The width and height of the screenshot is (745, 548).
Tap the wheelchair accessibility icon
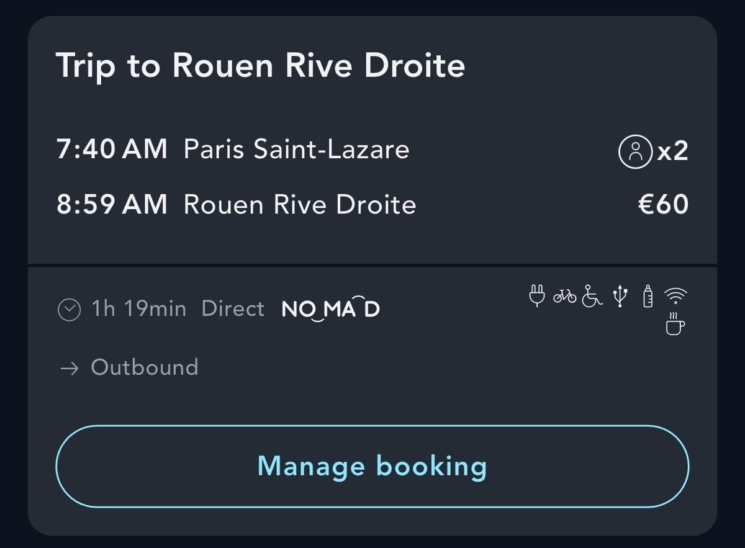[x=592, y=296]
